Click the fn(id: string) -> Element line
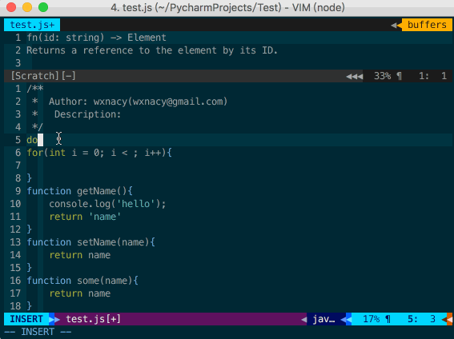Image resolution: width=454 pixels, height=339 pixels. coord(96,38)
